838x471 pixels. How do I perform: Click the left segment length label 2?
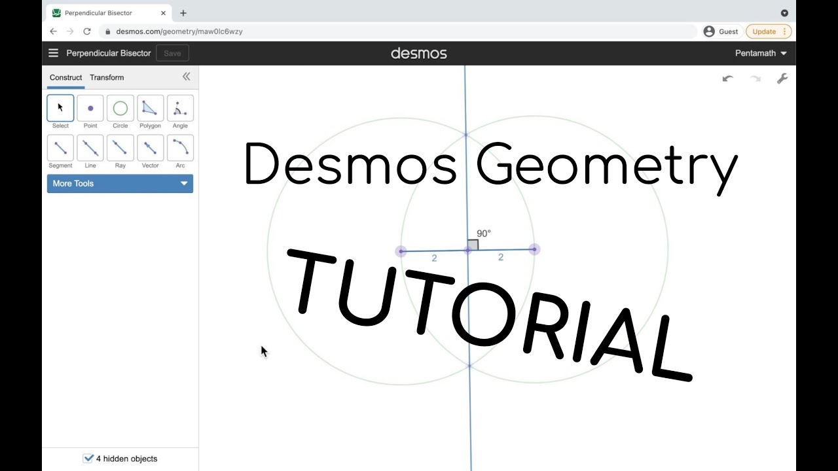pyautogui.click(x=434, y=258)
